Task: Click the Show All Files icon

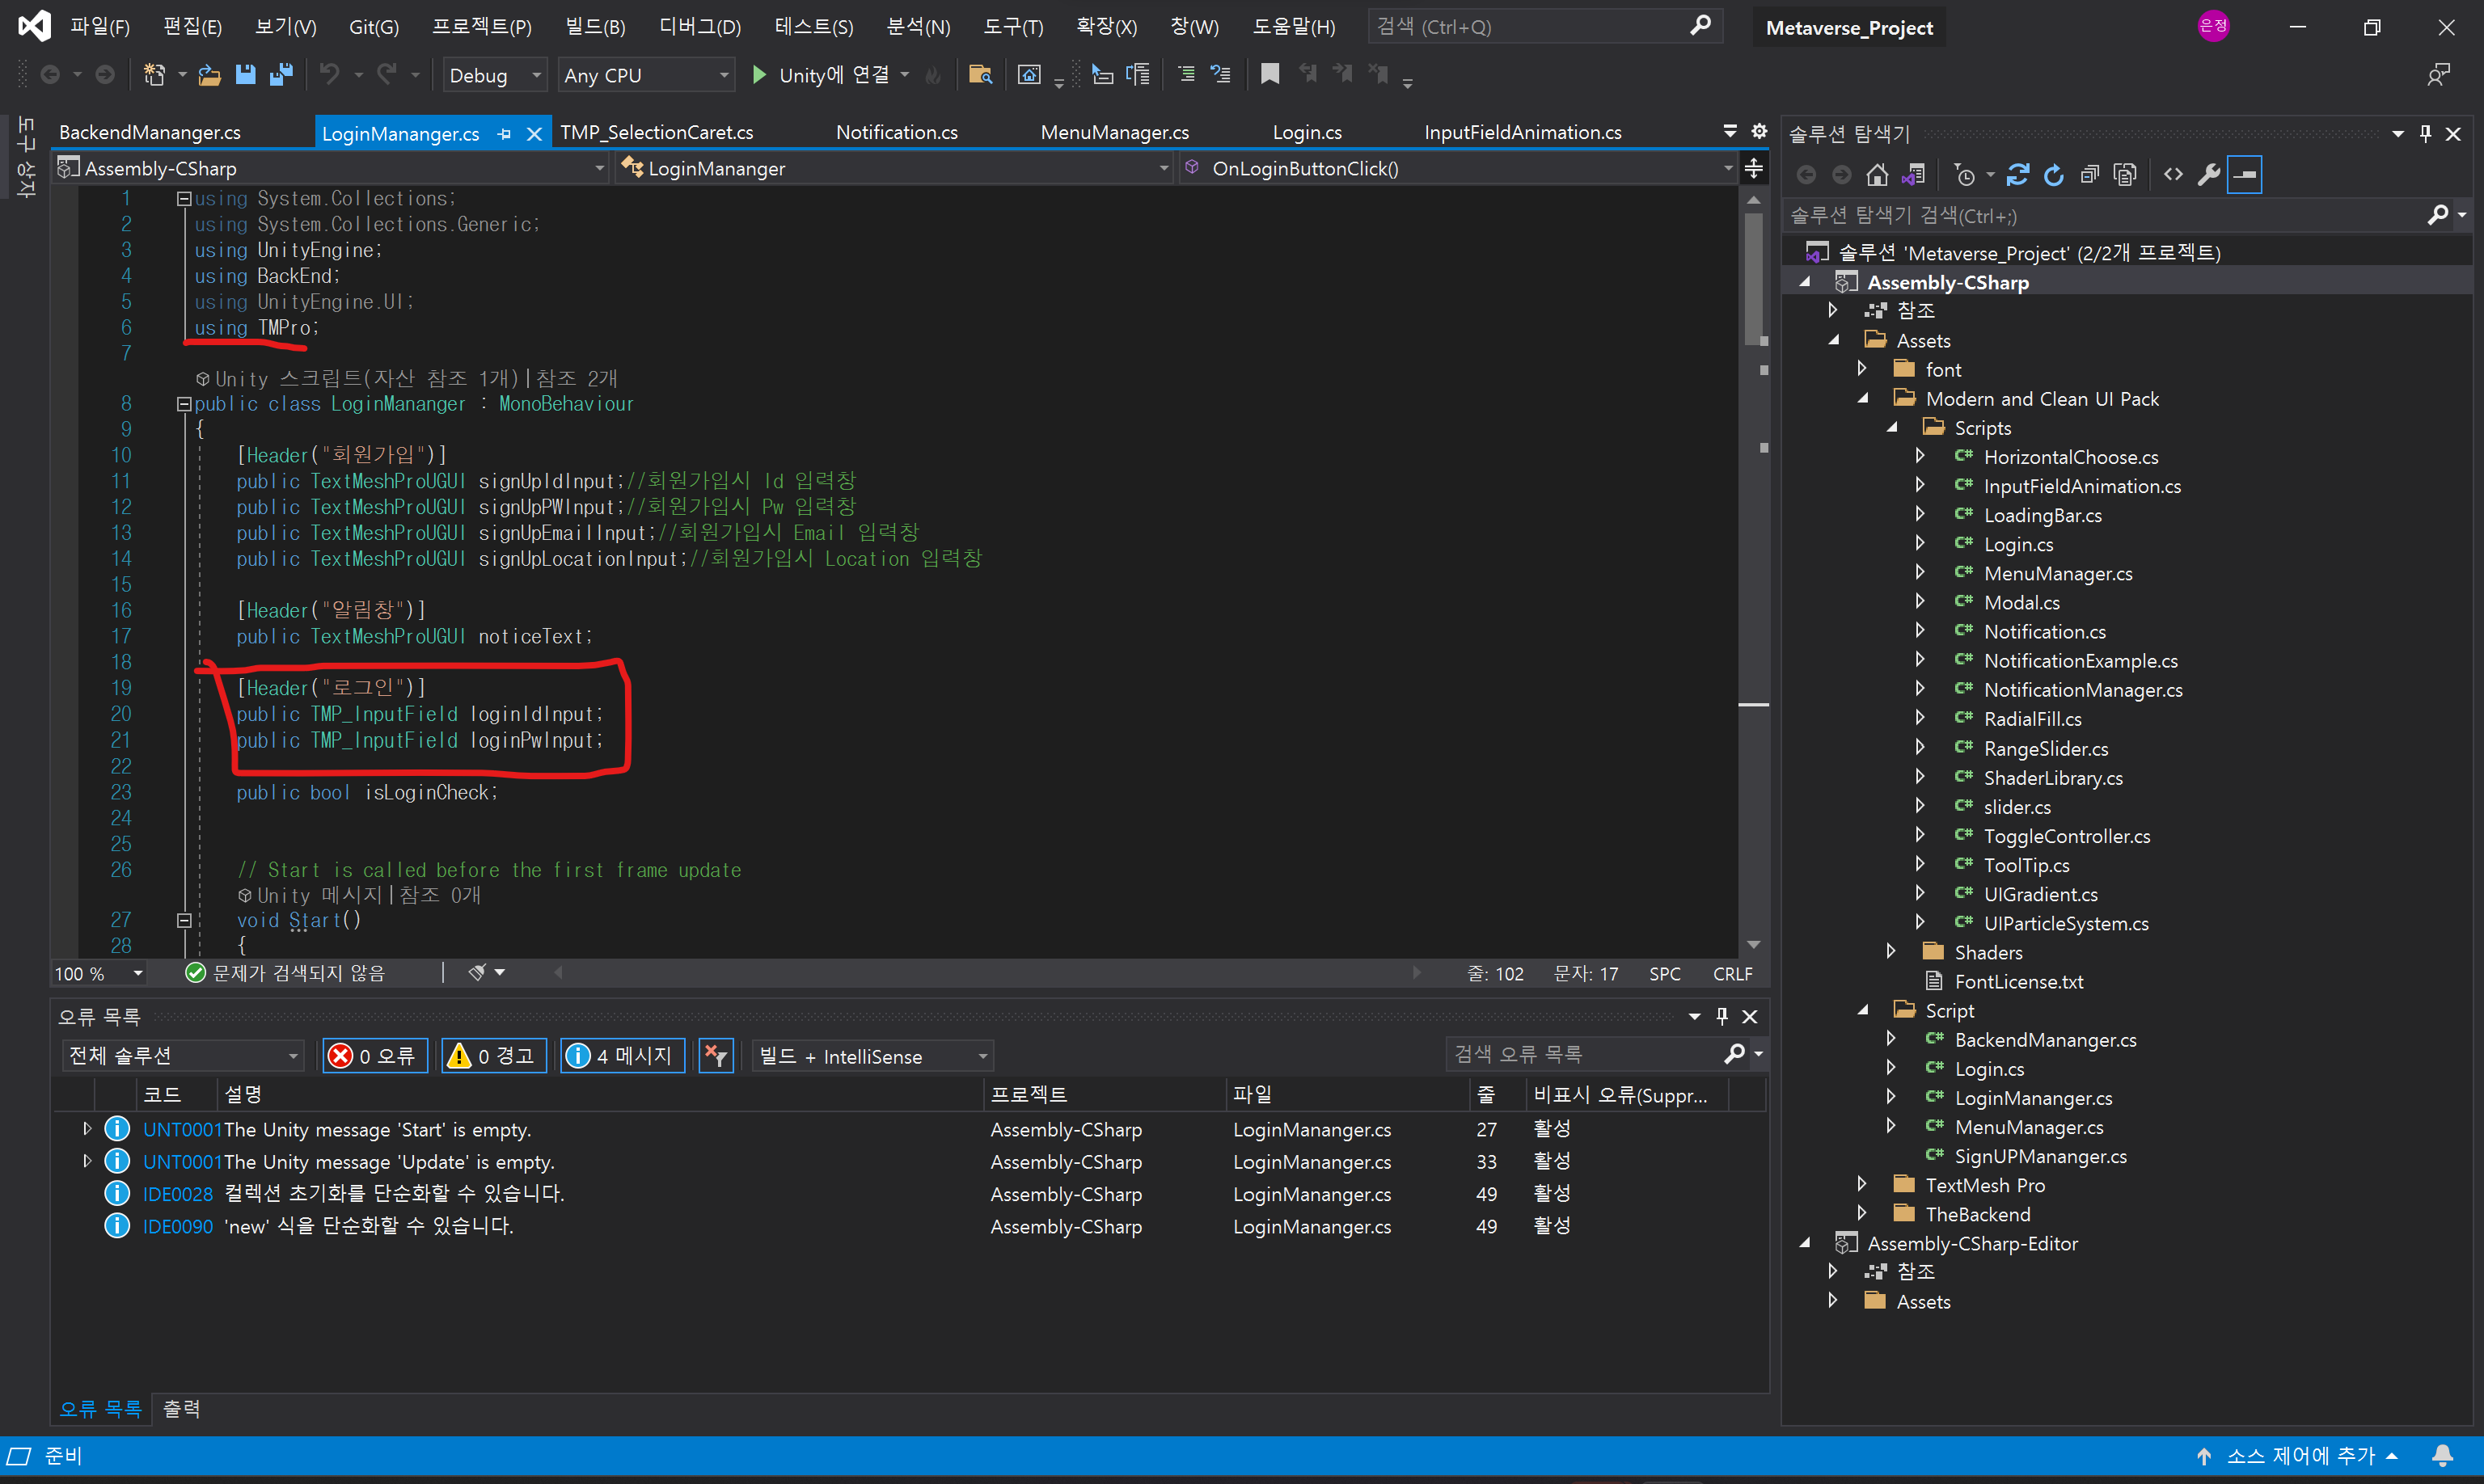Action: [x=2125, y=175]
